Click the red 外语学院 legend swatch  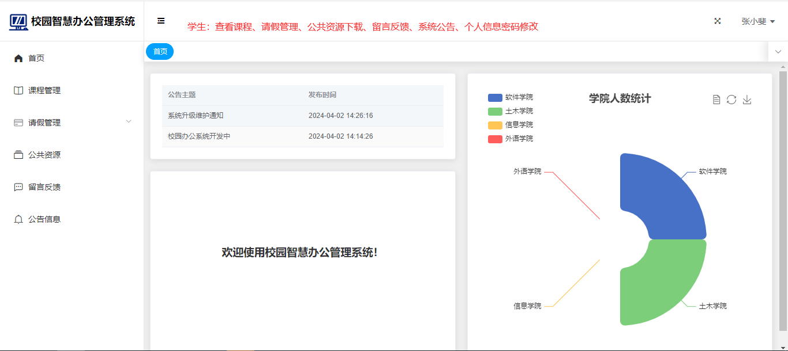[495, 139]
